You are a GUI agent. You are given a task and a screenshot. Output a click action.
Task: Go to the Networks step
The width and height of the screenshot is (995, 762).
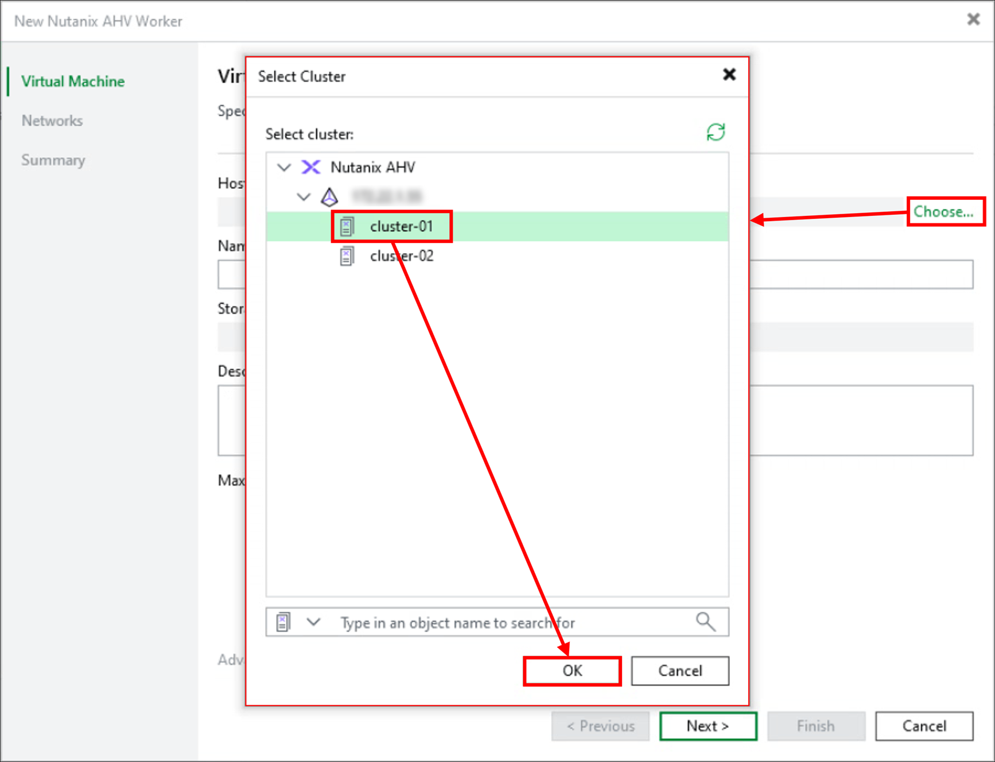tap(52, 120)
